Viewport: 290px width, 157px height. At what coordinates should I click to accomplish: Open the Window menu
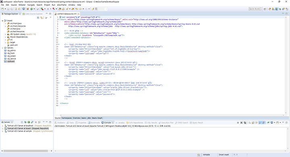[x=72, y=5]
